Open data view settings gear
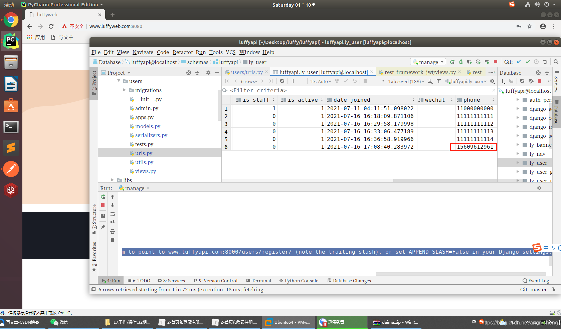Screen dimensions: 561x329 tap(492, 81)
